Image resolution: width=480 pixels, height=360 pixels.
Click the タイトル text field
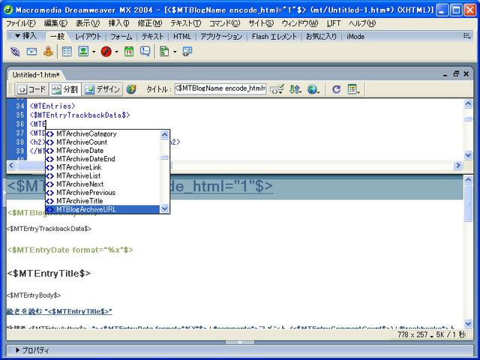click(220, 88)
